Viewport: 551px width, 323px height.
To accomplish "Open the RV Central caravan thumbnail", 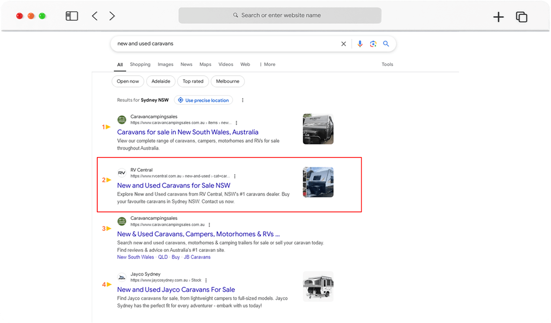I will pos(318,182).
